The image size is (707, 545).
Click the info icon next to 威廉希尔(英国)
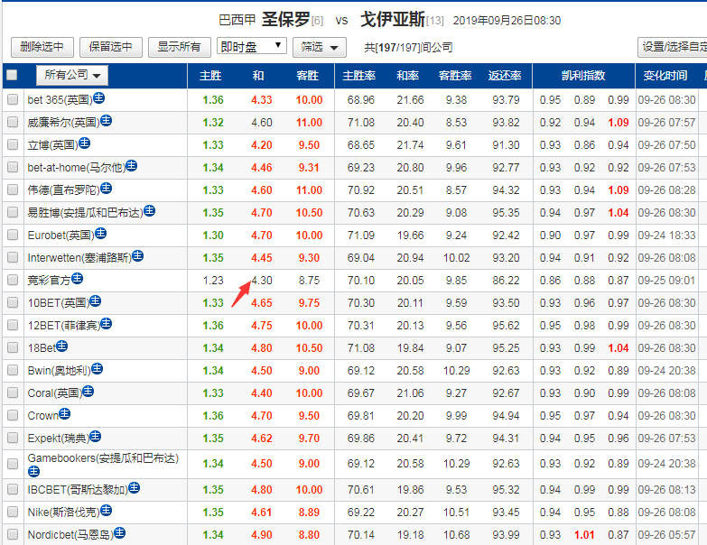coord(107,120)
